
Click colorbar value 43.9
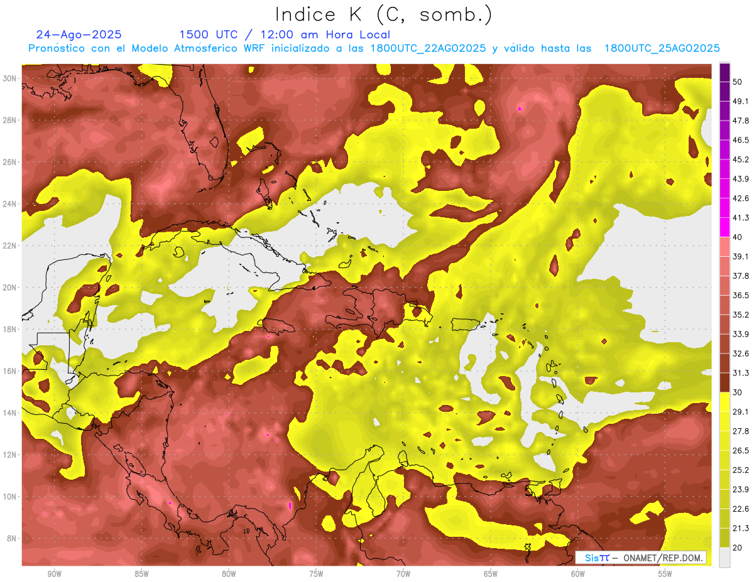pos(741,179)
